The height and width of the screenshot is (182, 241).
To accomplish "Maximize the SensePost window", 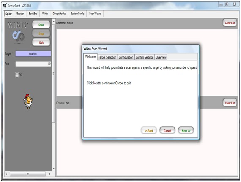I will pyautogui.click(x=227, y=5).
